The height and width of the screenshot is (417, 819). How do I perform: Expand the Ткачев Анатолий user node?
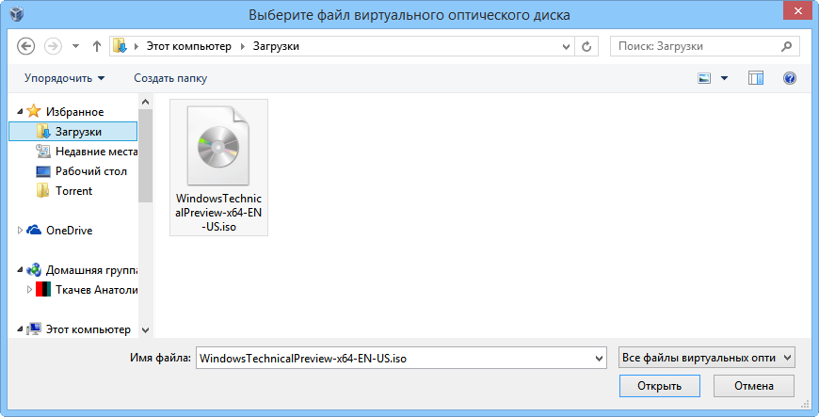(29, 290)
